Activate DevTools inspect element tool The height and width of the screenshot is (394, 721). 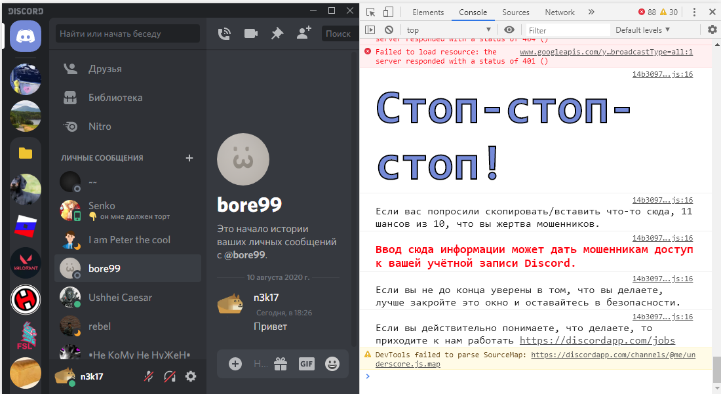tap(370, 12)
